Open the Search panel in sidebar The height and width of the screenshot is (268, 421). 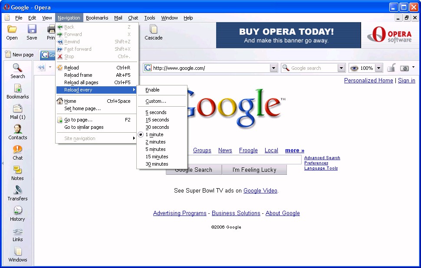(x=17, y=71)
